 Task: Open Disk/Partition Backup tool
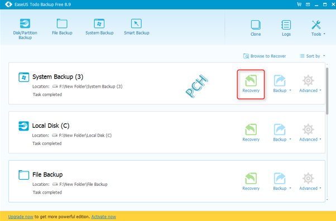click(25, 29)
